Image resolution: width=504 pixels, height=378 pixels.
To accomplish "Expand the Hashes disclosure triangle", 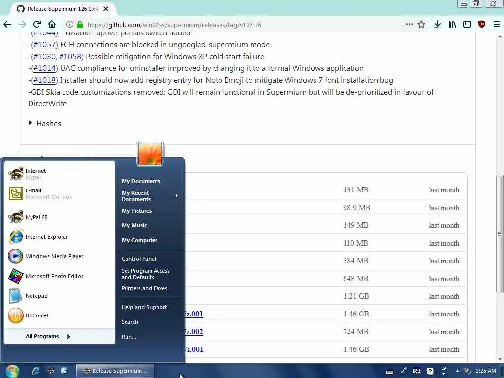I will 30,123.
